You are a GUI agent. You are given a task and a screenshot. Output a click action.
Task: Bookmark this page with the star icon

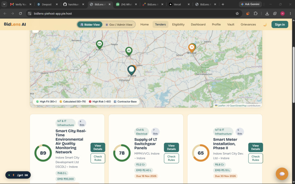(x=237, y=14)
